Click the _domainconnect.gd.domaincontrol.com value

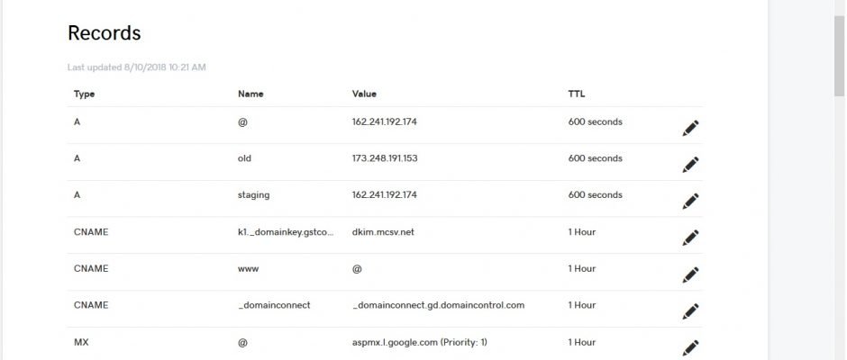point(438,305)
